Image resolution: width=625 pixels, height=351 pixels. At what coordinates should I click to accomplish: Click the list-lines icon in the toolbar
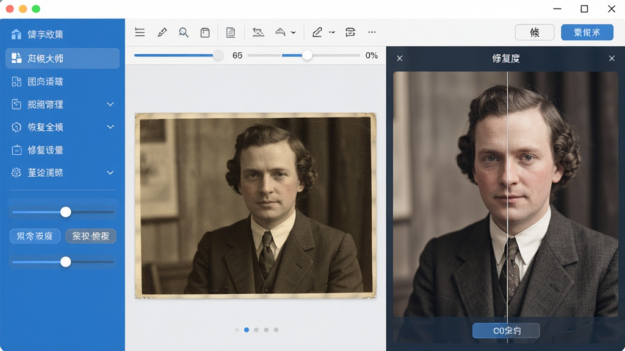tap(140, 32)
